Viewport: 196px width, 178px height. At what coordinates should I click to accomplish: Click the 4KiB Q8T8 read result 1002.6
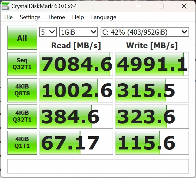click(x=76, y=90)
